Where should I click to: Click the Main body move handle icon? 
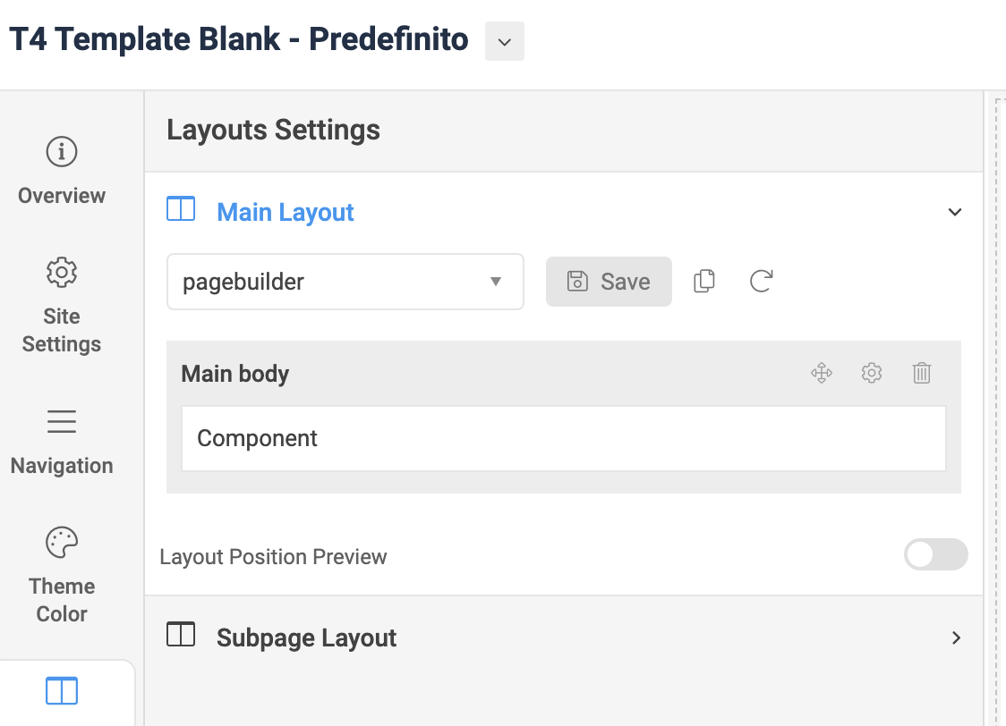822,373
